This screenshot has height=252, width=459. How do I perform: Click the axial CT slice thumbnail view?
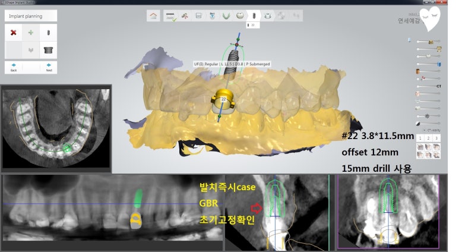pos(56,128)
